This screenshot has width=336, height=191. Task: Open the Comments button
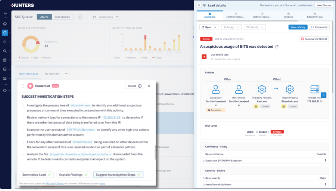(x=319, y=27)
